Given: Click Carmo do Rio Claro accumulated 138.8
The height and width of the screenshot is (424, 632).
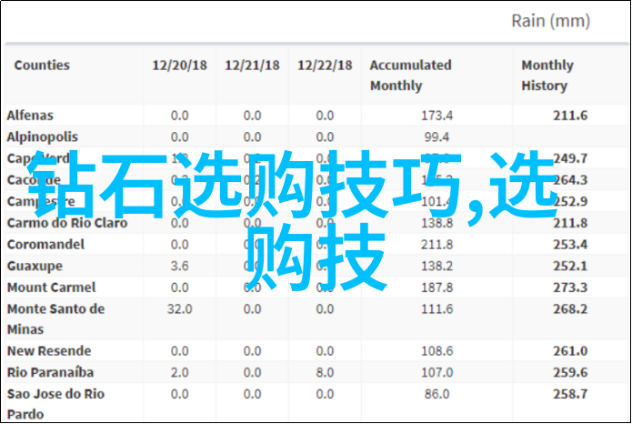Looking at the screenshot, I should 436,223.
